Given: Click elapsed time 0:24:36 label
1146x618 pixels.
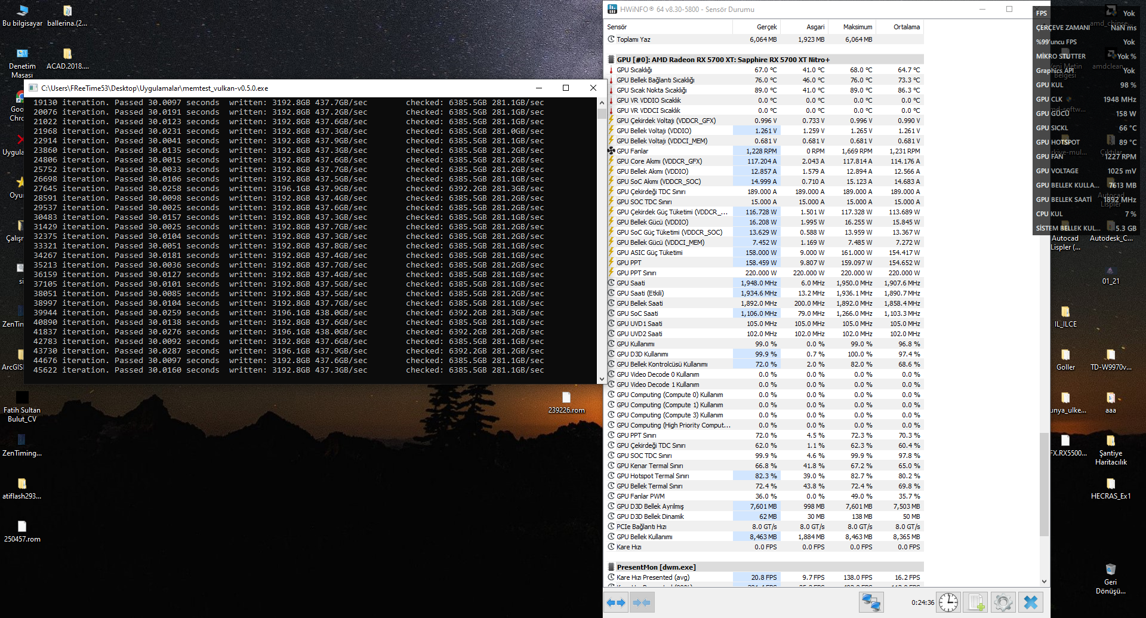Looking at the screenshot, I should 923,603.
